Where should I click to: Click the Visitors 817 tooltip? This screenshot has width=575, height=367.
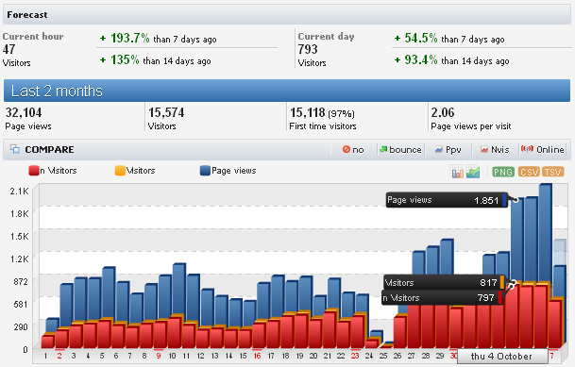[x=444, y=282]
